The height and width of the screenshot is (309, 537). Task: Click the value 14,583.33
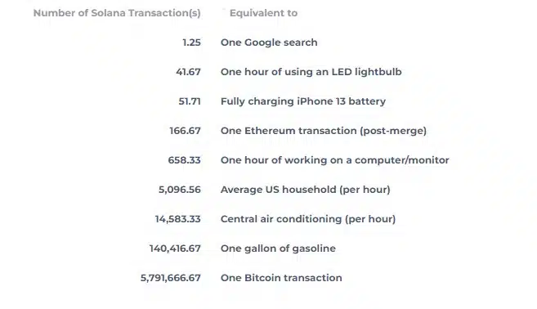coord(177,219)
